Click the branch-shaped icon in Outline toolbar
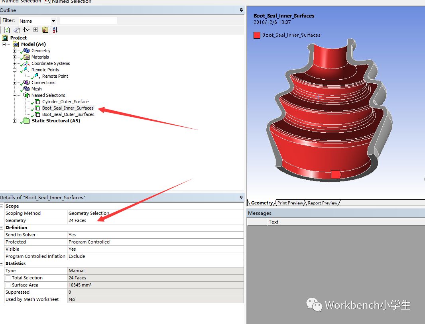Screen dimensions: 425x324 26,30
